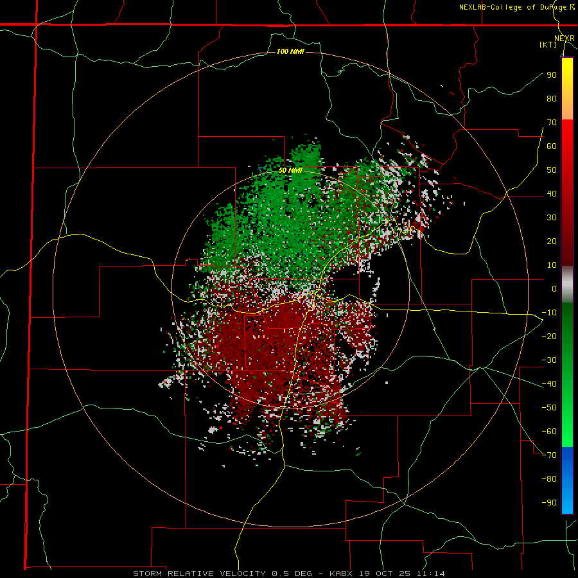
Task: Click the 70 value on the velocity scale
Action: (x=552, y=123)
